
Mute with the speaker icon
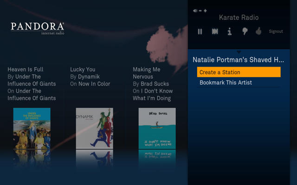pyautogui.click(x=195, y=11)
